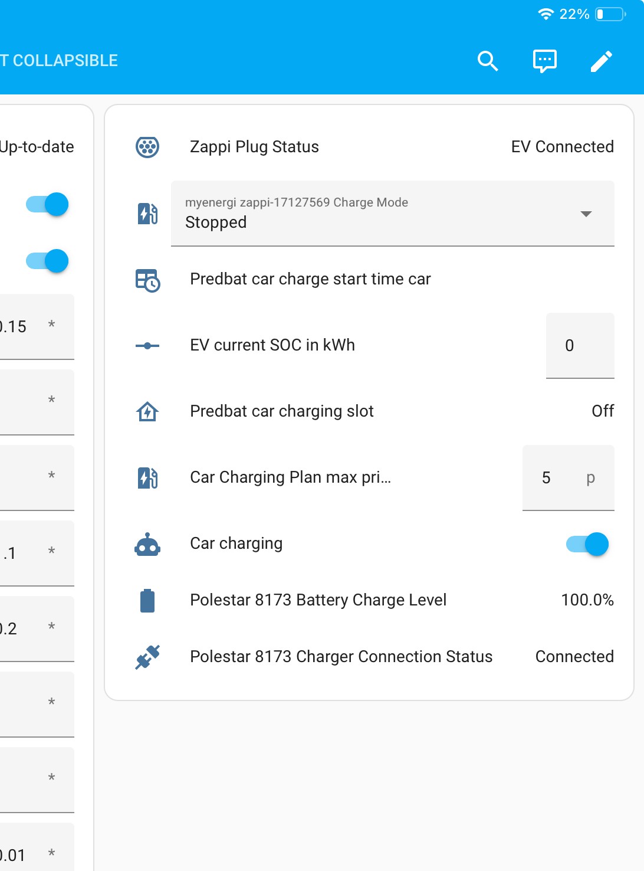The image size is (644, 871).
Task: Edit the EV current SOC in kWh field
Action: click(580, 346)
